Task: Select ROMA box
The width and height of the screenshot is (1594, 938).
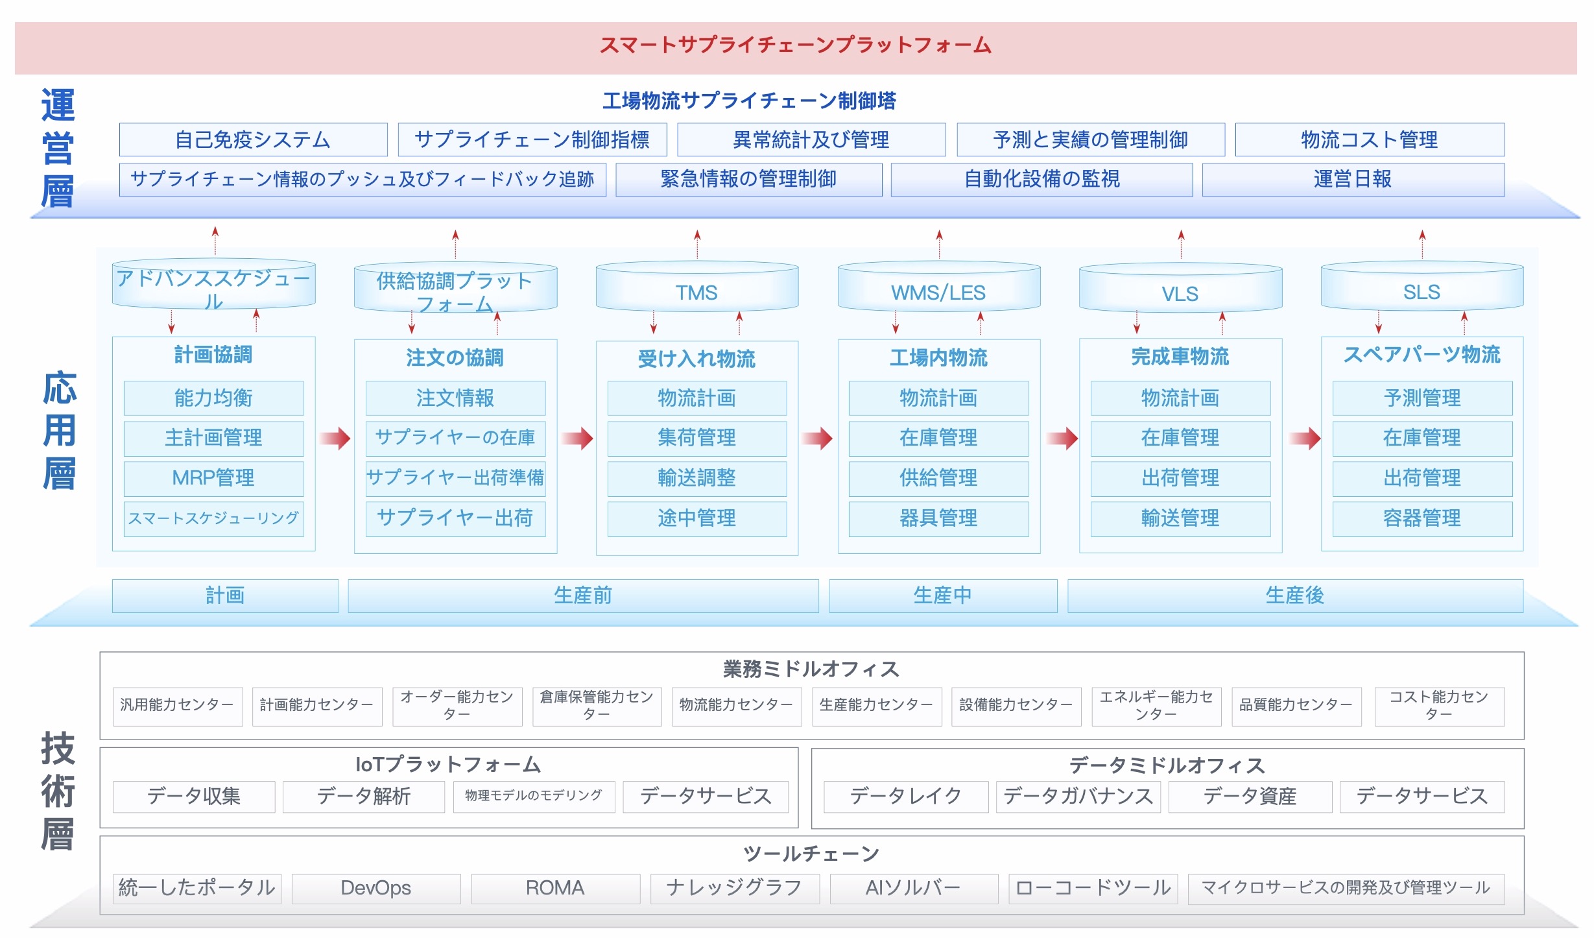Action: (x=555, y=889)
